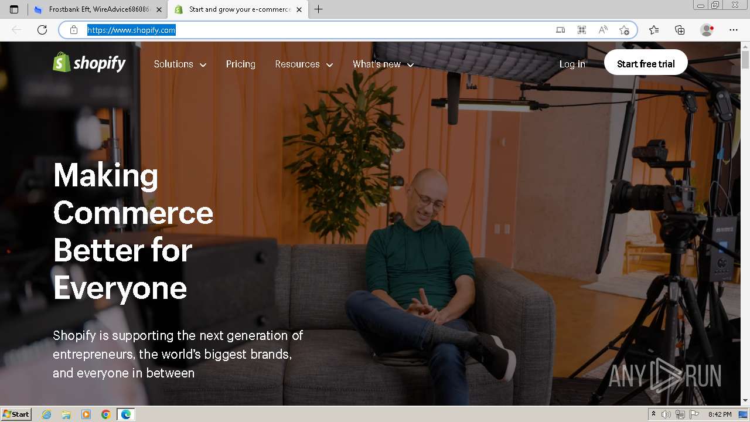Add this page to favorites

click(624, 30)
